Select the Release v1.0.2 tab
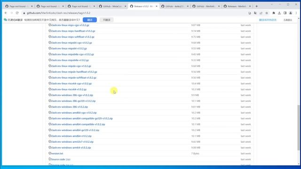 tap(143, 6)
